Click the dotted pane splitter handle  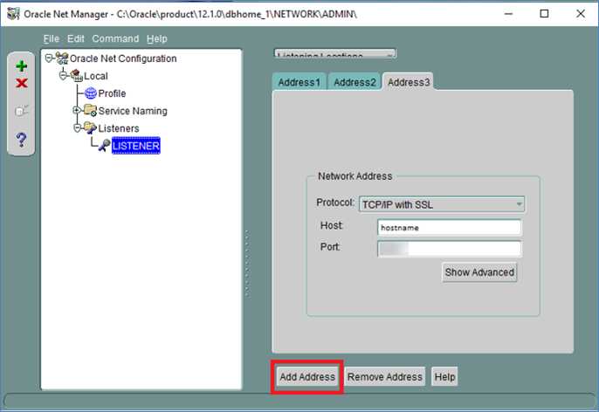tap(247, 264)
